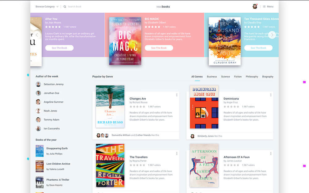Click See The Book for Big Magic
309x193 pixels.
159,48
